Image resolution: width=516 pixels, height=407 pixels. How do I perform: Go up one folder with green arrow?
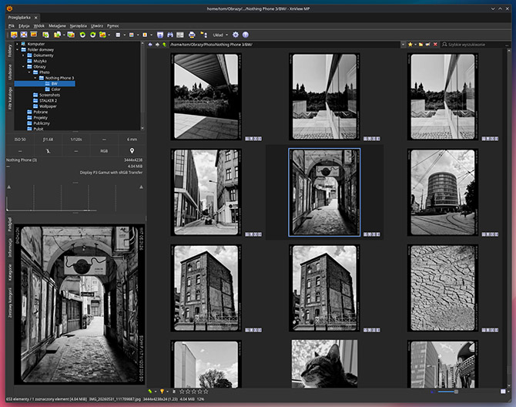point(164,45)
